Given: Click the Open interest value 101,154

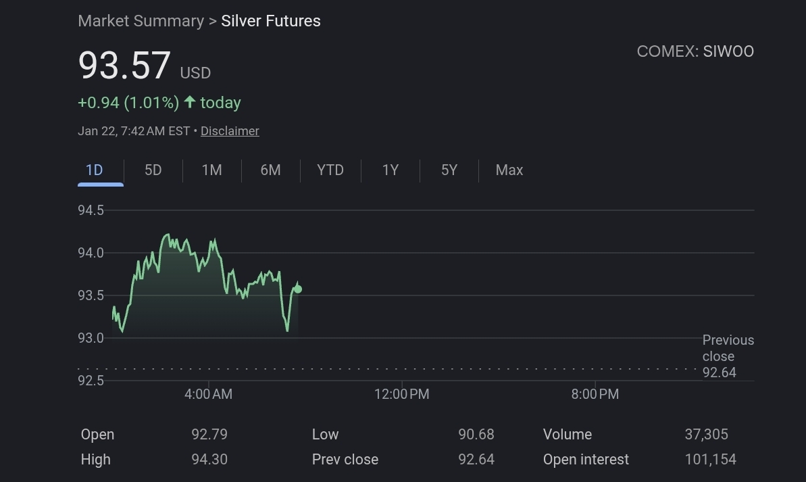Looking at the screenshot, I should pyautogui.click(x=710, y=460).
